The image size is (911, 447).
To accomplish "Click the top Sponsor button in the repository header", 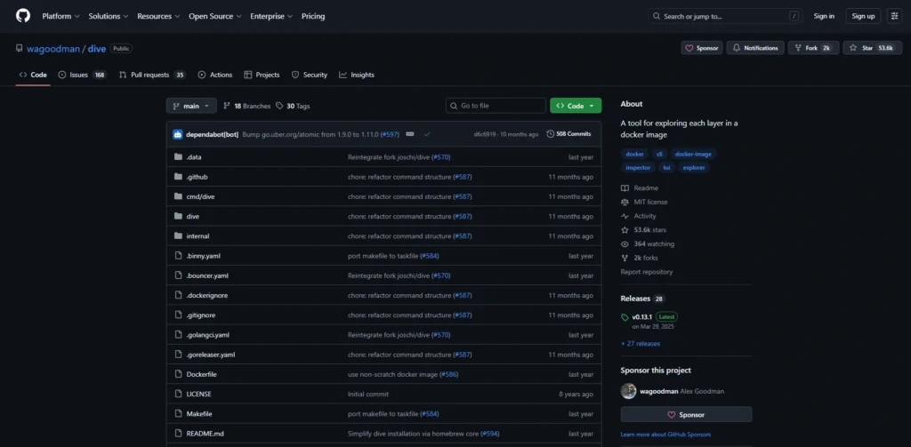I will tap(702, 48).
